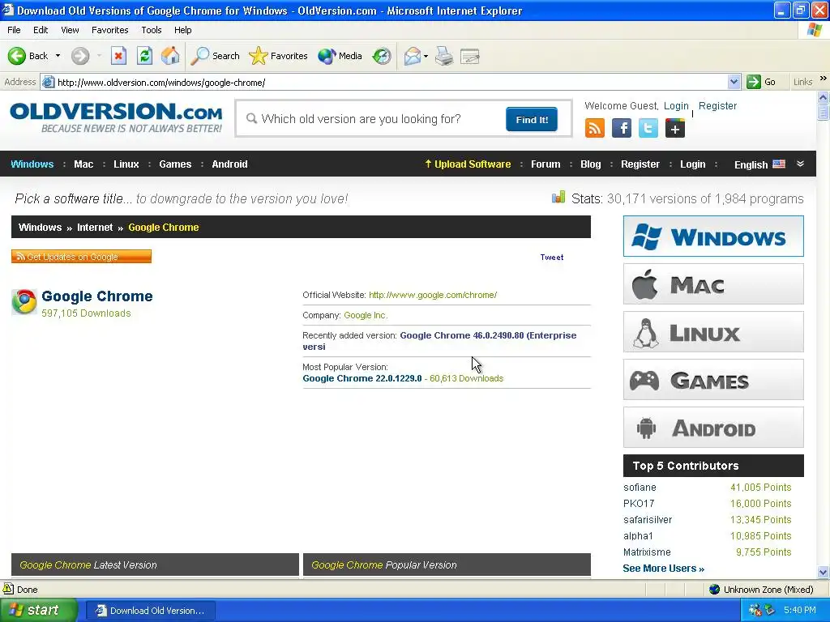Viewport: 830px width, 622px height.
Task: Click the page icon in address bar
Action: 48,82
